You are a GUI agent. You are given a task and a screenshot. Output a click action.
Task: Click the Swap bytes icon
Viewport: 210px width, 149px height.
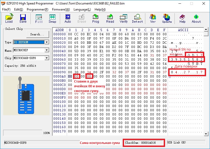point(52,18)
